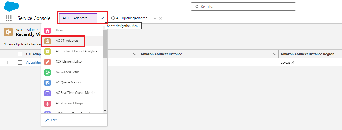Click the us-east-1 region cell
The height and width of the screenshot is (130, 342).
[288, 63]
